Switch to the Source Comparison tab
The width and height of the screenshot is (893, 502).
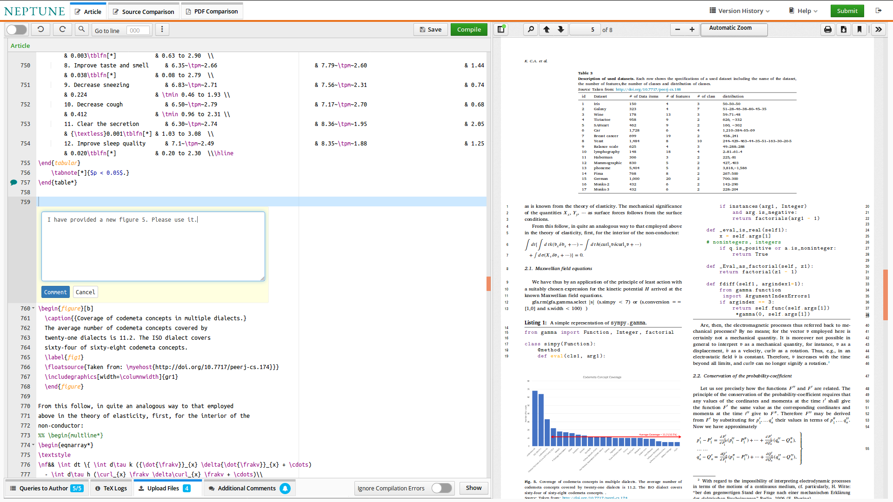click(143, 12)
